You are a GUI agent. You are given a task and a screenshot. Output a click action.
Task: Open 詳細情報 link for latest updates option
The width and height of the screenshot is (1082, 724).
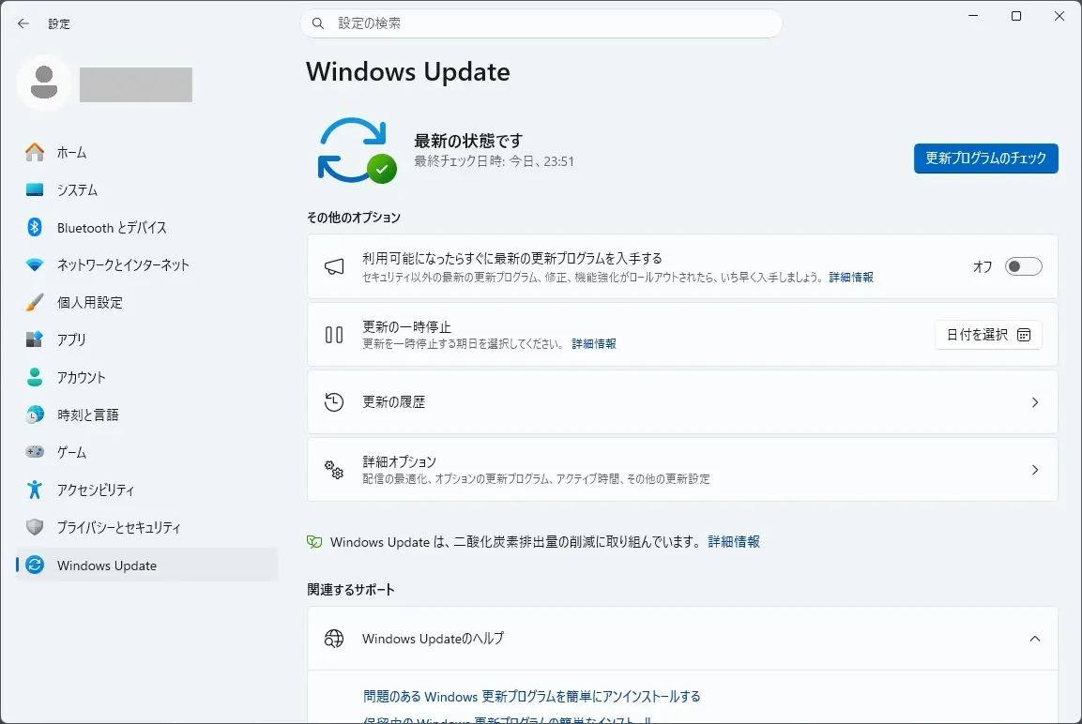(851, 278)
